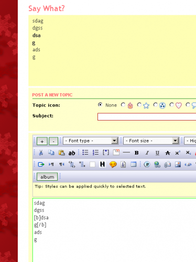Image resolution: width=196 pixels, height=262 pixels.
Task: Select the None topic icon option
Action: [x=100, y=105]
